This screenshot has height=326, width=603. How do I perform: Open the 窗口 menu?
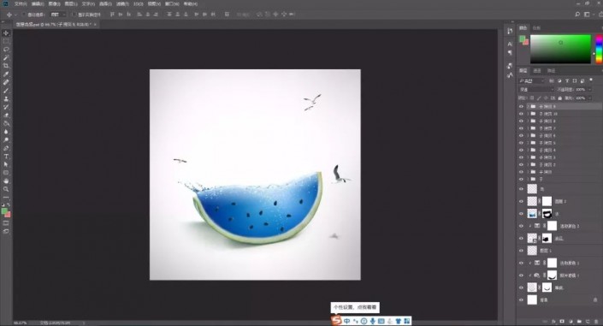tap(172, 3)
